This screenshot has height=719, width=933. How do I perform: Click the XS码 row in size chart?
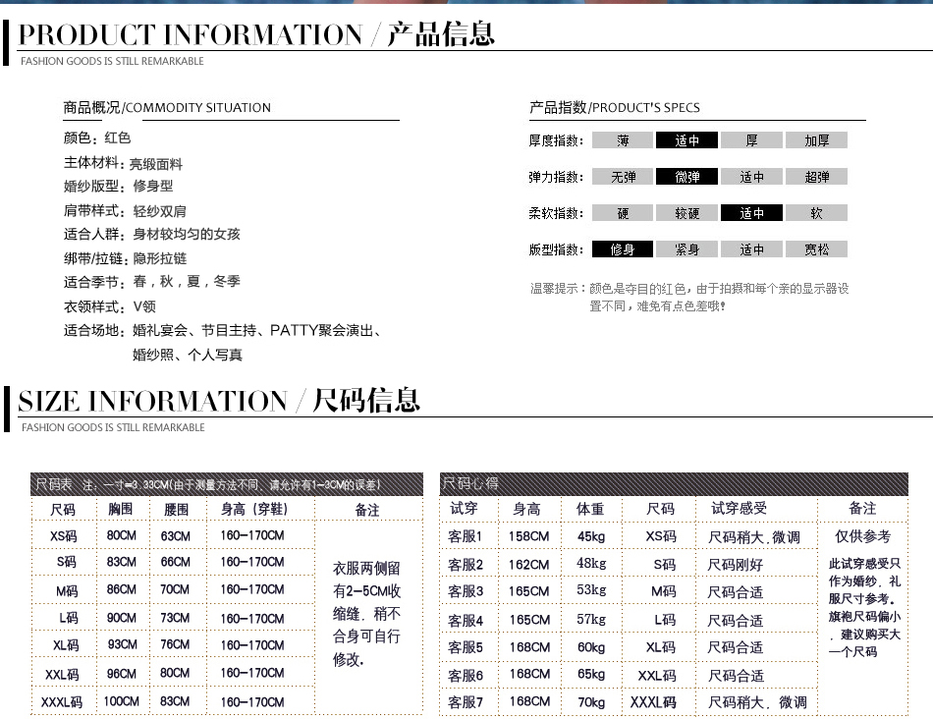[x=65, y=535]
